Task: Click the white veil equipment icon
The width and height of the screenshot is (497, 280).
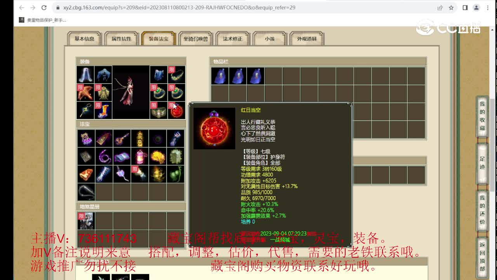Action: click(x=85, y=74)
